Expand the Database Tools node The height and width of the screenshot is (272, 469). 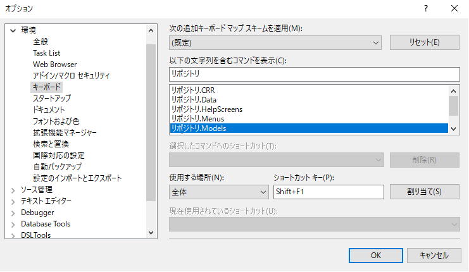coord(13,224)
